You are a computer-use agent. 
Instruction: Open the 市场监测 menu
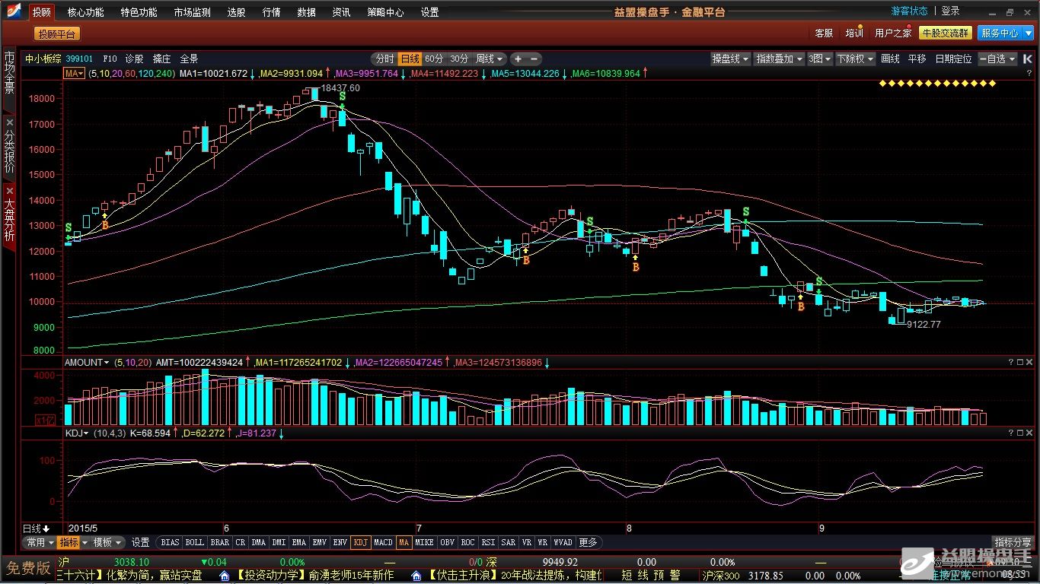pyautogui.click(x=192, y=12)
